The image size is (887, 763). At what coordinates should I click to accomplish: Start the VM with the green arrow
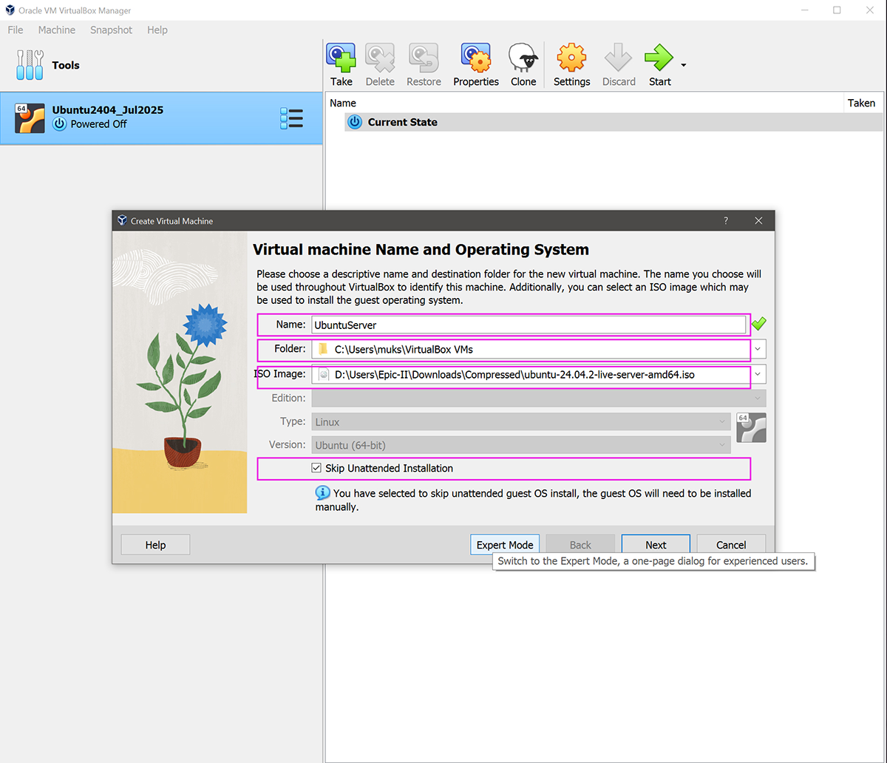659,58
